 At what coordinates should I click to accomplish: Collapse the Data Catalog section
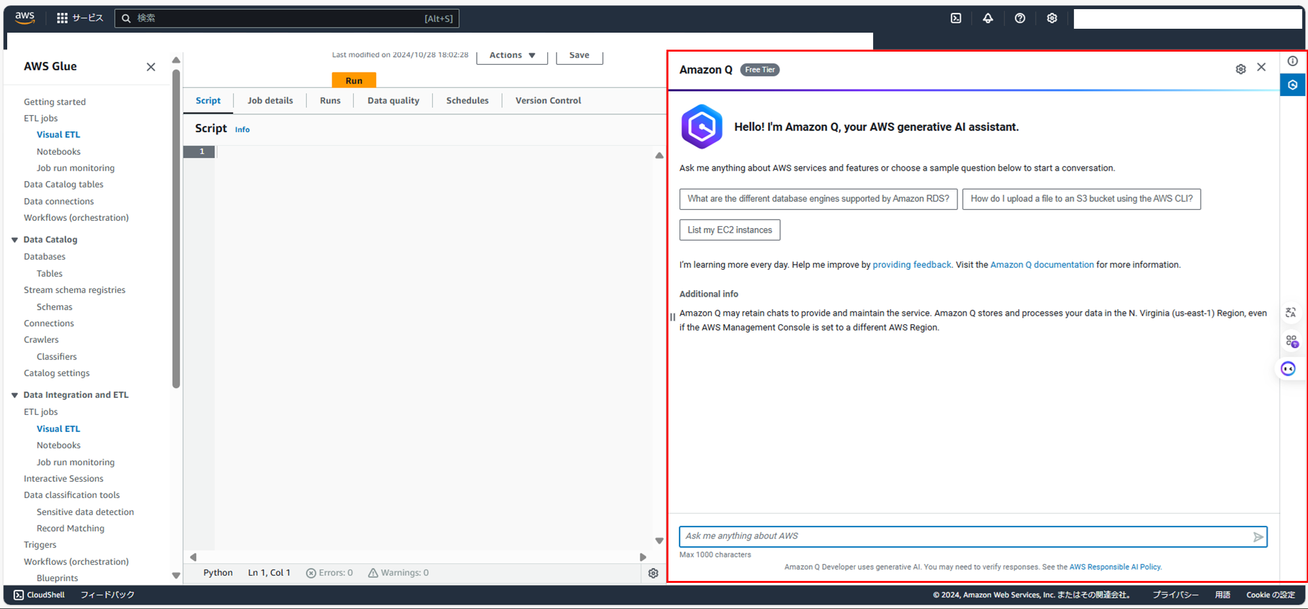click(x=14, y=240)
